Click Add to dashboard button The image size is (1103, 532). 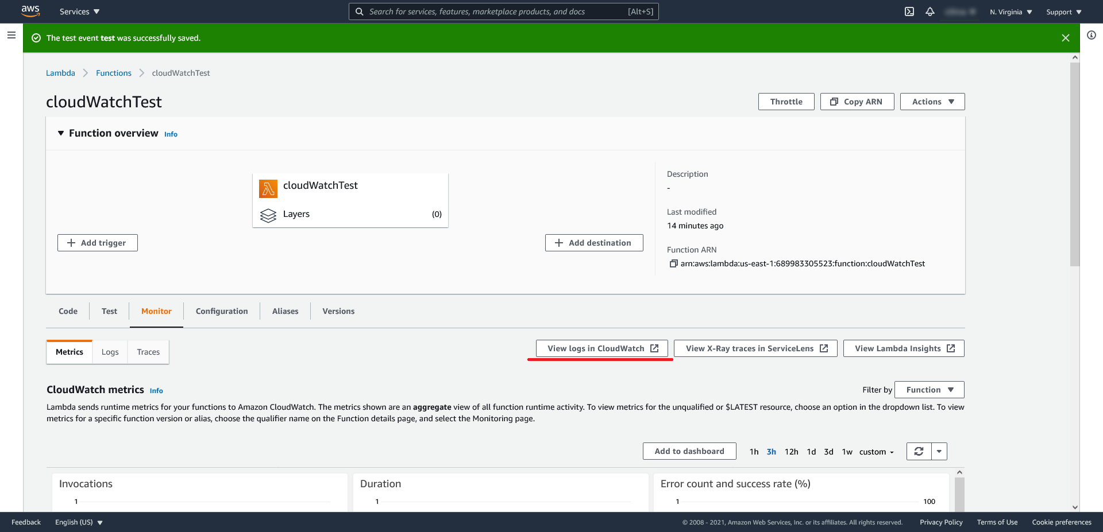[x=689, y=451]
